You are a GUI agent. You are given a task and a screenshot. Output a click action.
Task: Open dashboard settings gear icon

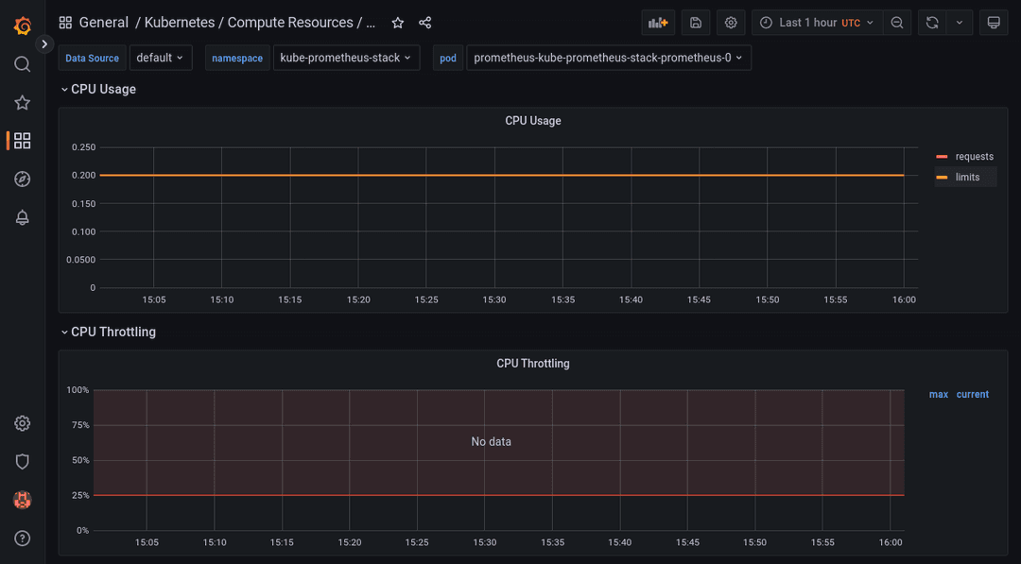(x=730, y=21)
